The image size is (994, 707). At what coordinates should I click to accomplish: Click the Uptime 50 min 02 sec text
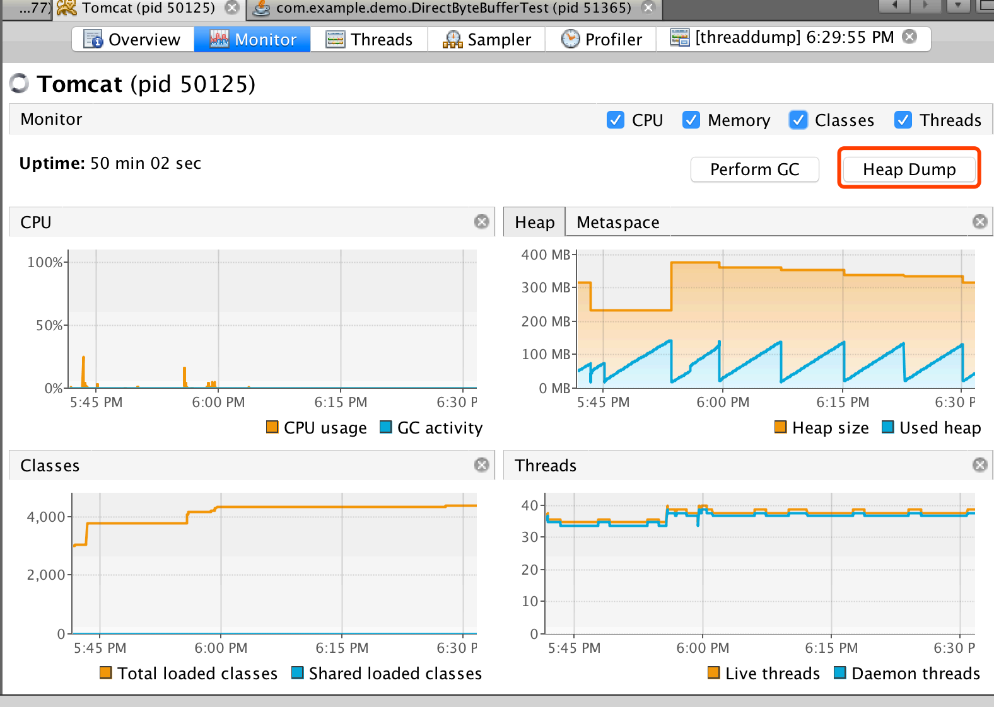[110, 163]
